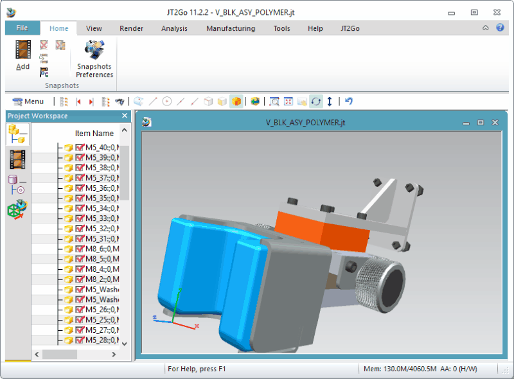Select the knurled knob in the 3D view
514x379 pixels.
(380, 284)
